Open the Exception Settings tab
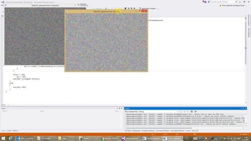251x141 pixels. 148,130
